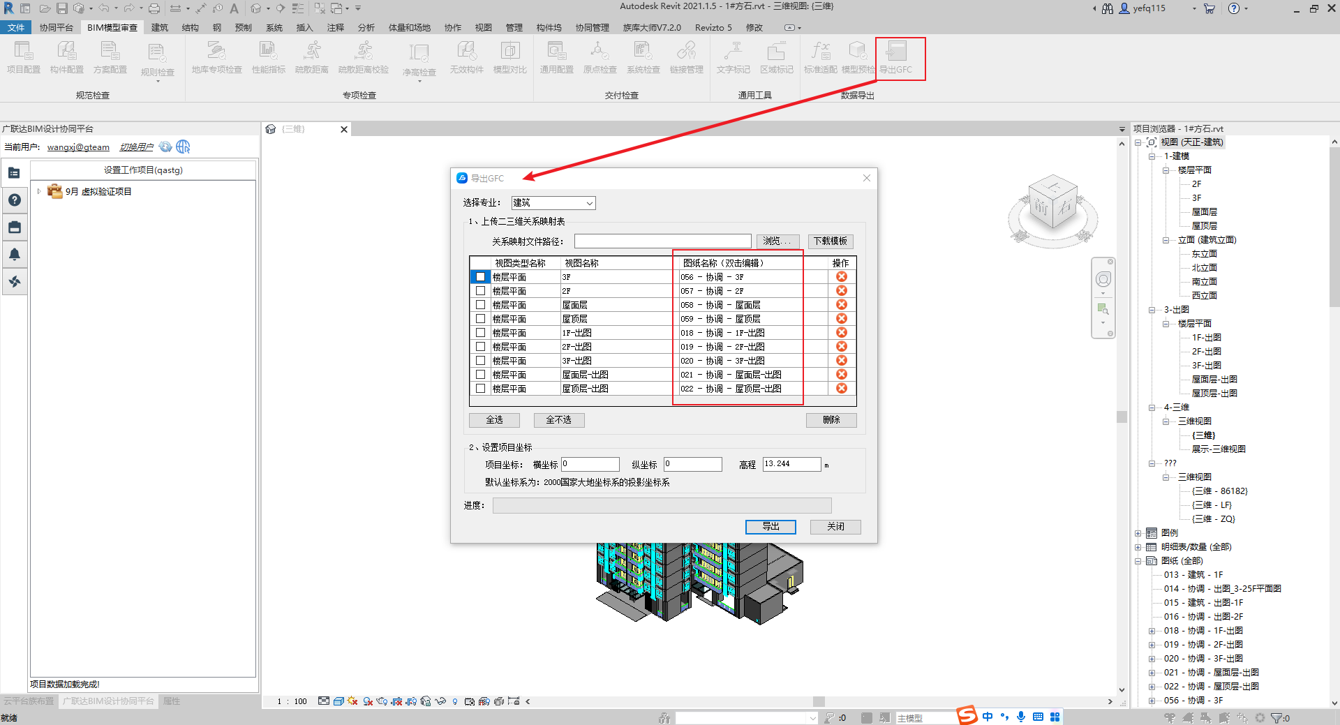Open the 文件 menu tab
1340x725 pixels.
click(15, 28)
